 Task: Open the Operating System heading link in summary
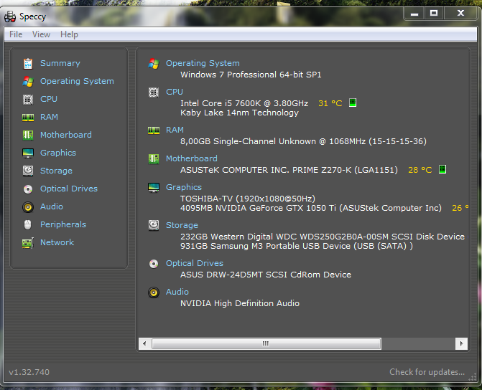(203, 63)
